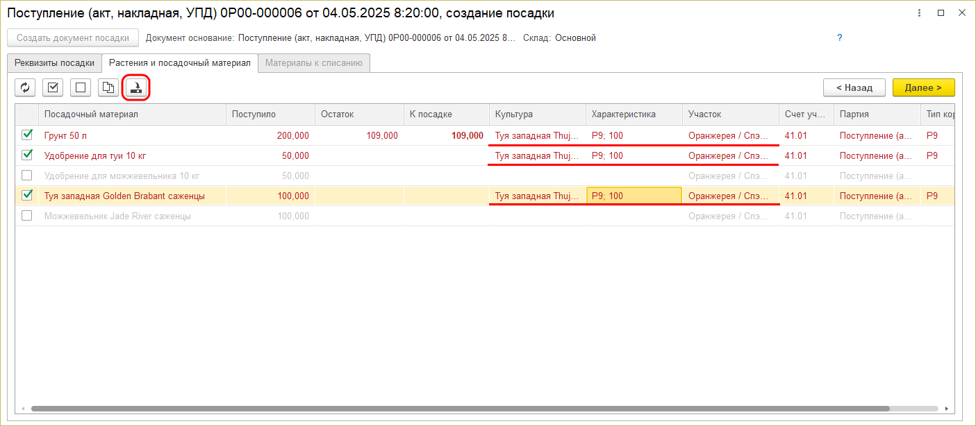976x426 pixels.
Task: Click Партия cell in Грунт 50 л row
Action: coord(877,135)
